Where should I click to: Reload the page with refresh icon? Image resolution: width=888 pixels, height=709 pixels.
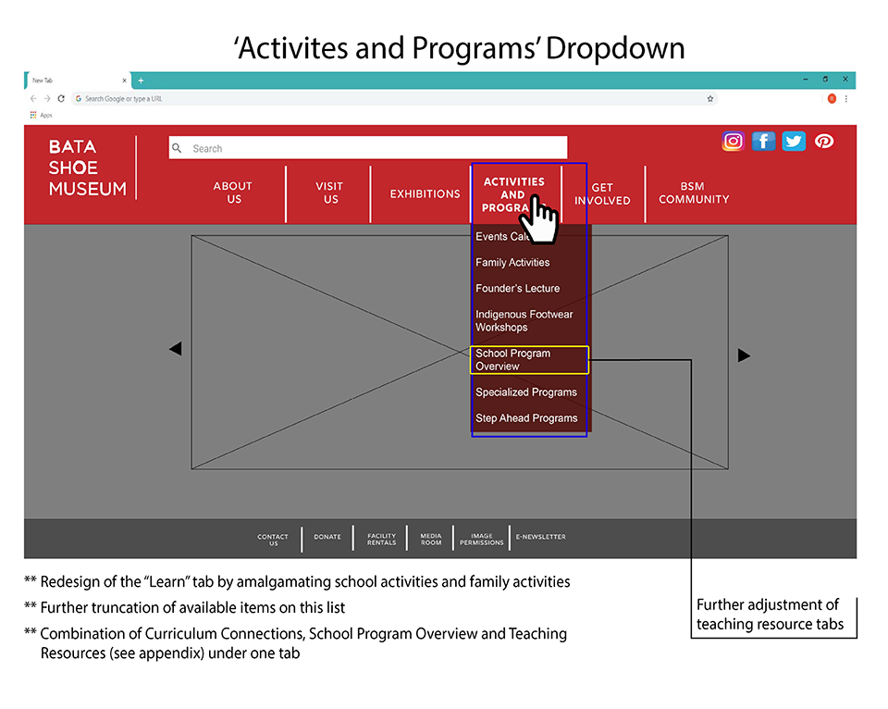[x=61, y=99]
